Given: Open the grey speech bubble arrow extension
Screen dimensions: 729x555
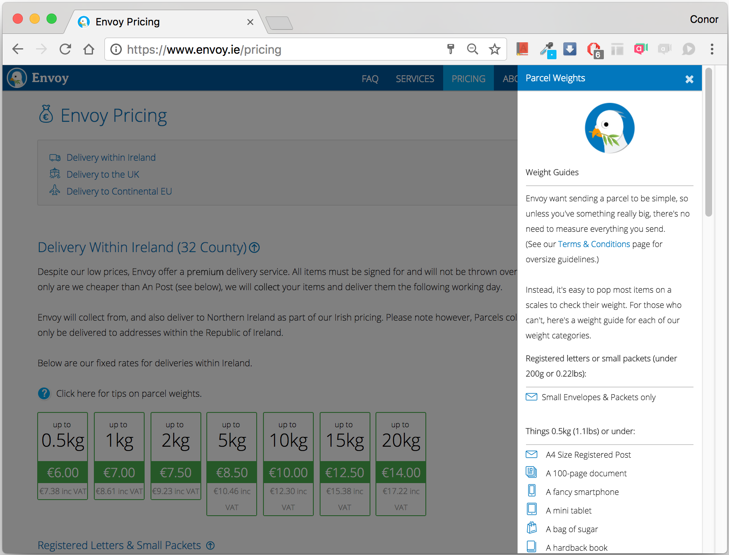Looking at the screenshot, I should (688, 49).
